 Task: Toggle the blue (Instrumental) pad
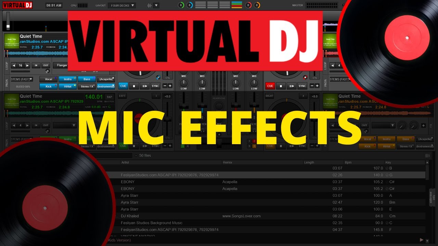click(x=106, y=86)
